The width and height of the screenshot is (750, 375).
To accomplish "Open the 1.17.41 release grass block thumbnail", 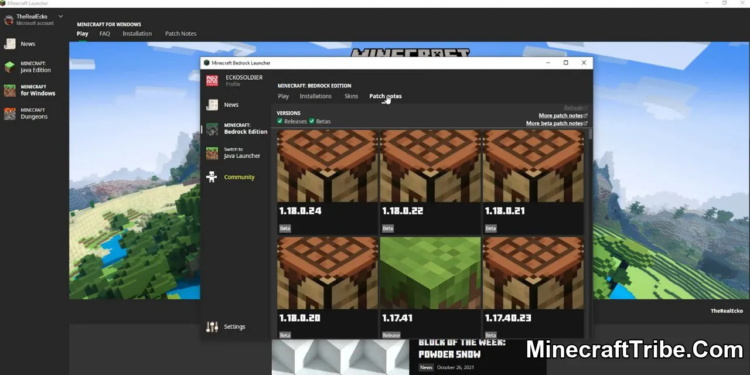I will coord(430,273).
